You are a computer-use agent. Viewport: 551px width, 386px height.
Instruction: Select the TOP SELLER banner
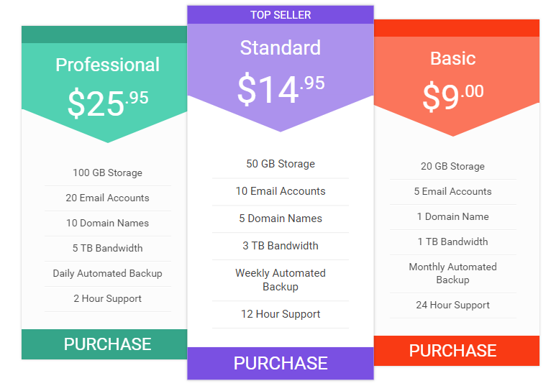pos(281,15)
